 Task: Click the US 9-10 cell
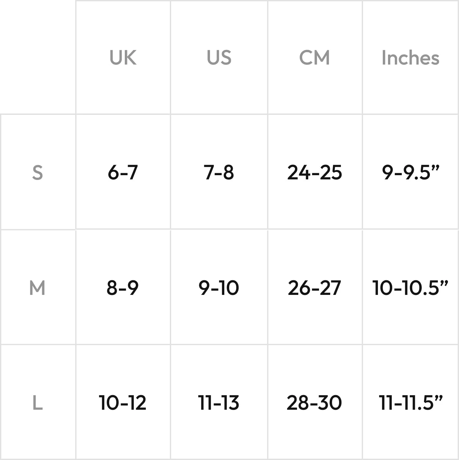pyautogui.click(x=219, y=287)
